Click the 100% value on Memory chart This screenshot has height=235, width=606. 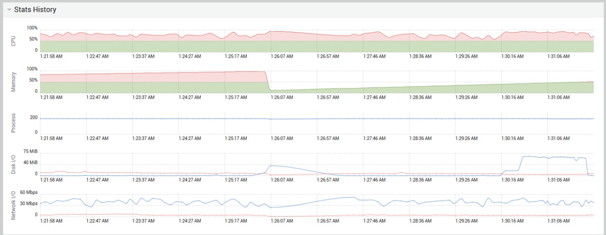(32, 69)
